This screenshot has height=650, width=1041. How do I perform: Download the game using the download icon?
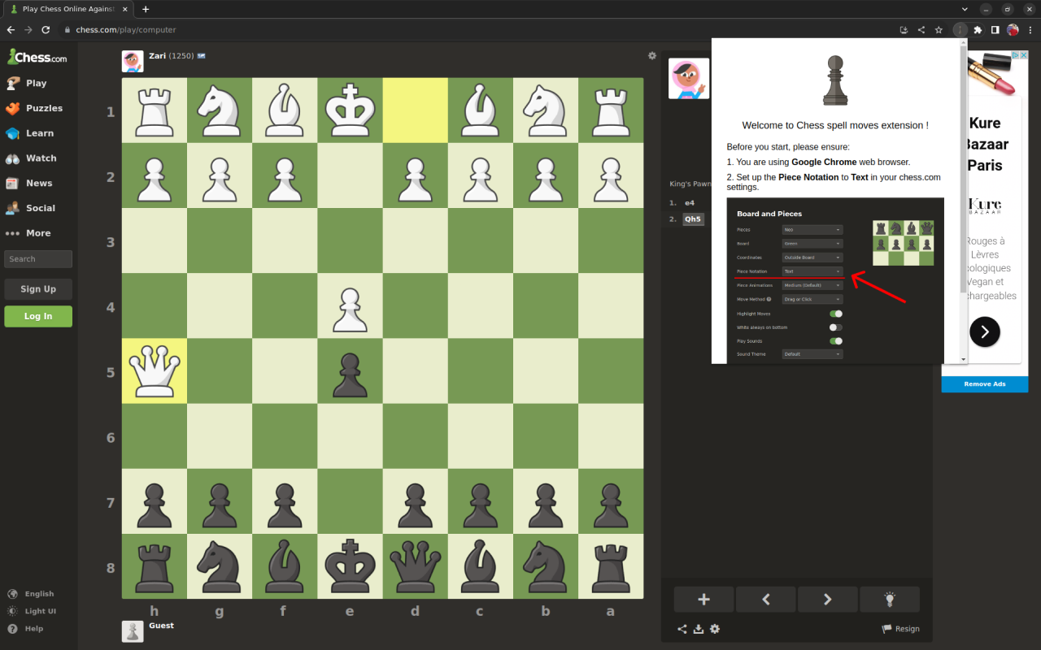click(699, 628)
